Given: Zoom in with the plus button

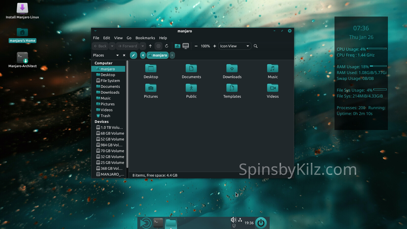Looking at the screenshot, I should click(214, 46).
